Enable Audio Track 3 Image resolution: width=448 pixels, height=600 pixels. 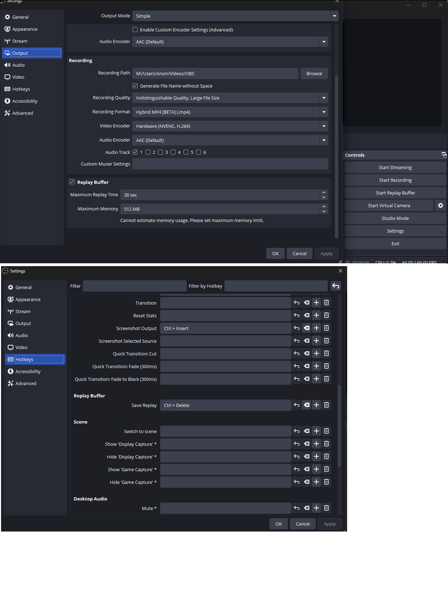click(161, 152)
